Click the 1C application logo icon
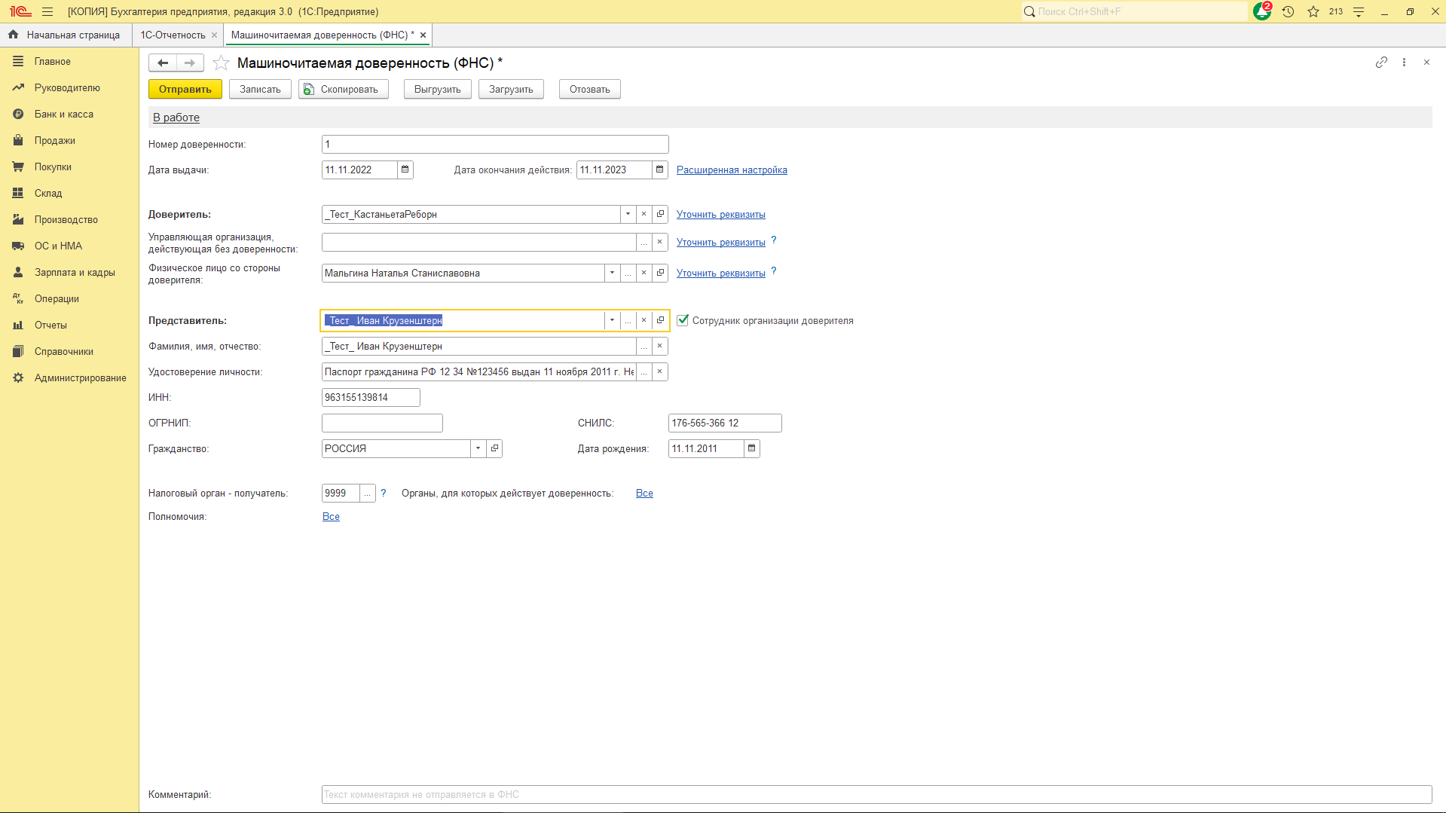The height and width of the screenshot is (813, 1446). [20, 11]
